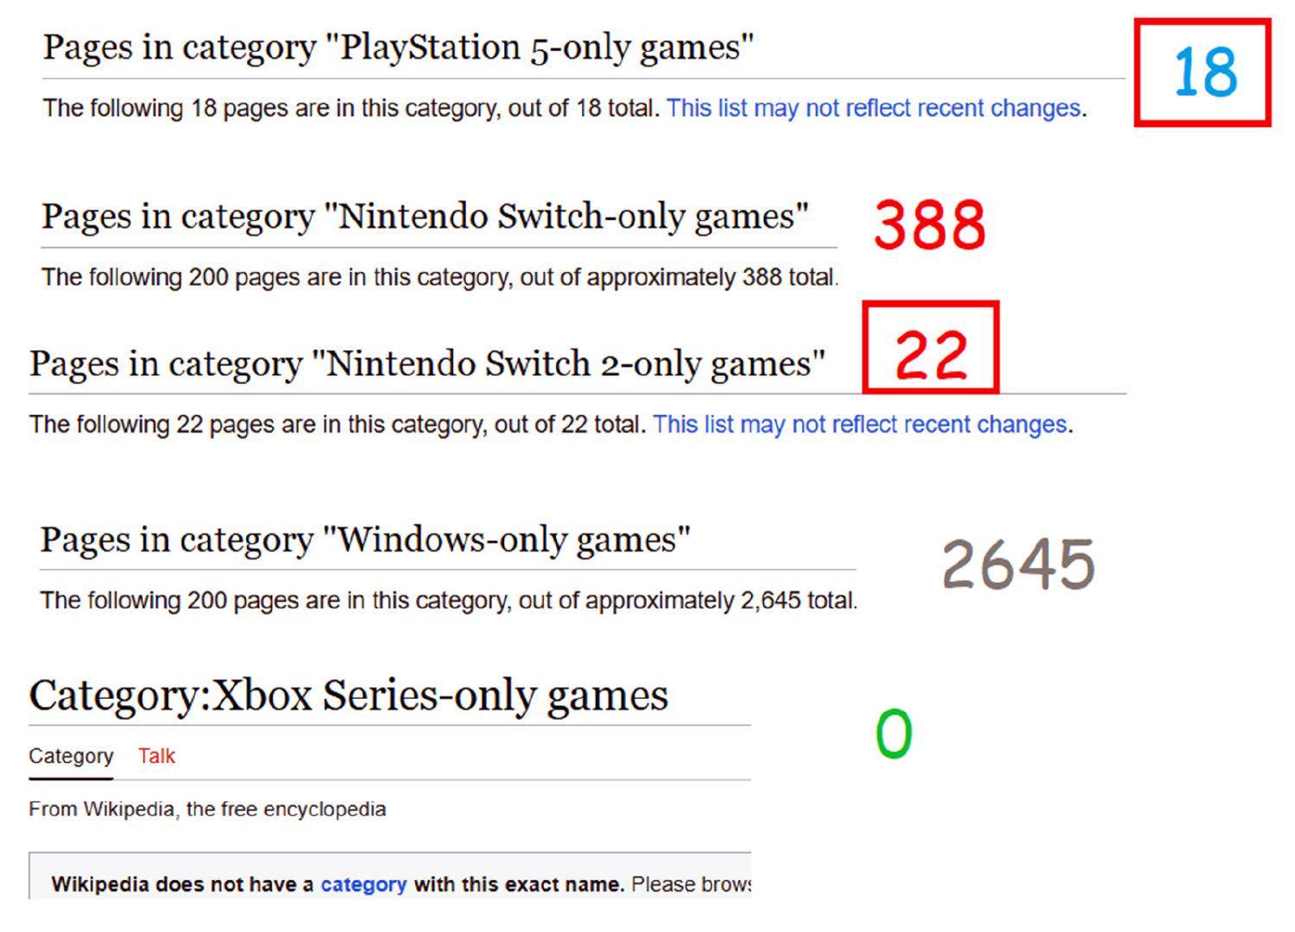Click the 'Category:Xbox Series-only games' title
The width and height of the screenshot is (1295, 932).
(348, 696)
